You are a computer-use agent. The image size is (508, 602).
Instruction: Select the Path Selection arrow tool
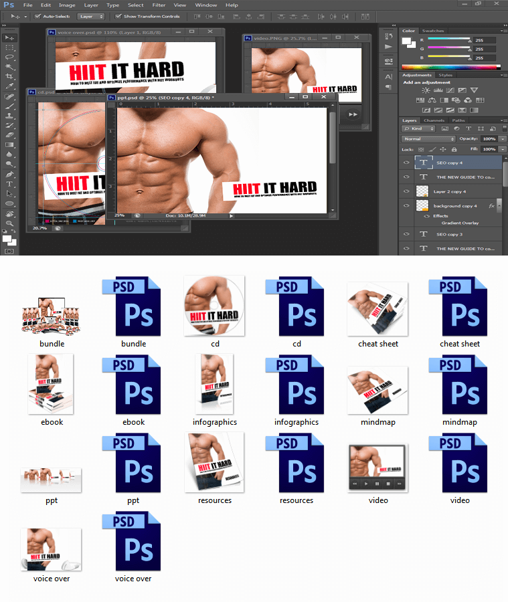click(x=9, y=193)
